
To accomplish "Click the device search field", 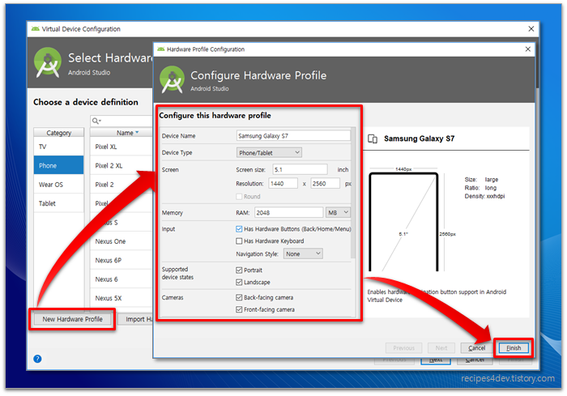I will [x=122, y=121].
